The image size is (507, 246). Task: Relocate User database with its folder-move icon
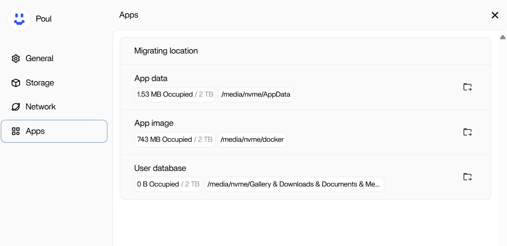[467, 177]
